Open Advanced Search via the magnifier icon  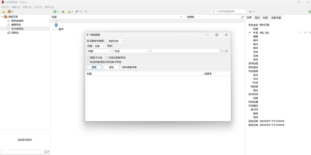click(x=86, y=12)
